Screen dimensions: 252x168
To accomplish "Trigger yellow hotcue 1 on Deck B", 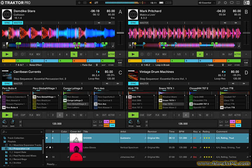I will [135, 61].
